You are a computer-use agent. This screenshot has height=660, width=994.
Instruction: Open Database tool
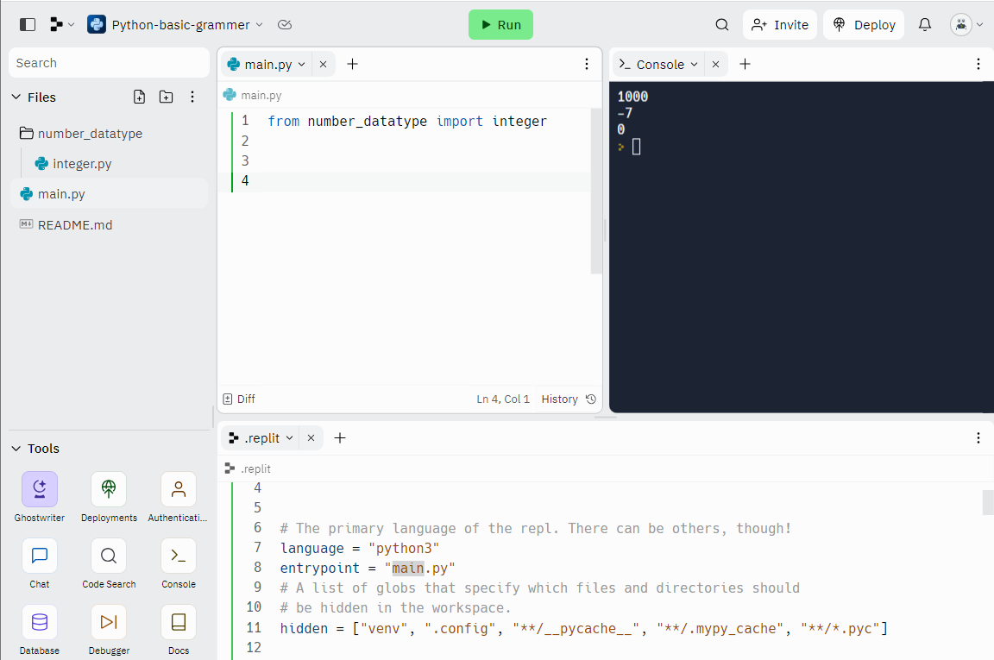(x=40, y=630)
